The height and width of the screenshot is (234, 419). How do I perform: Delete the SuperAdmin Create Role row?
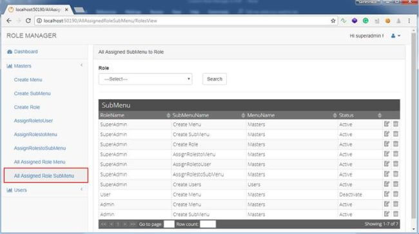(x=396, y=144)
